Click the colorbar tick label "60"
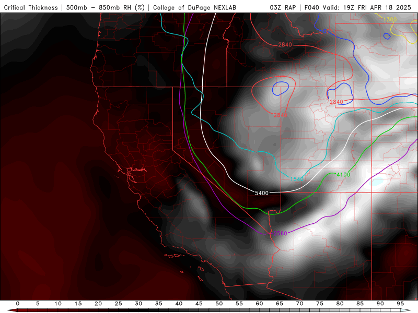418x313 pixels. 259,304
